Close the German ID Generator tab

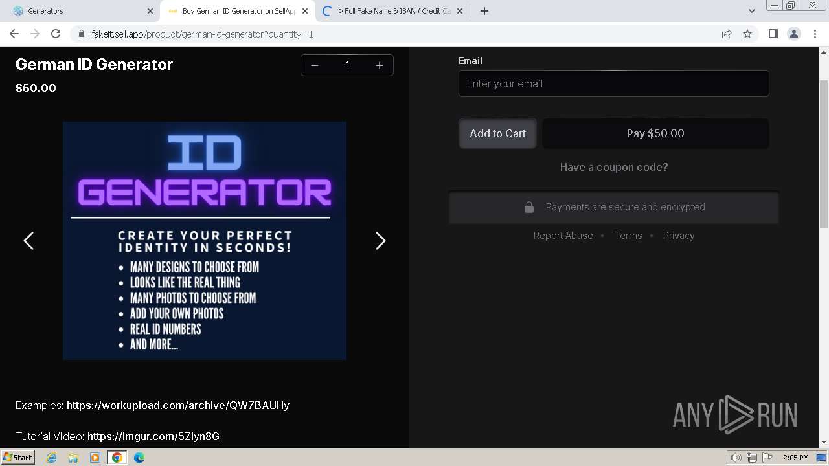(x=305, y=11)
